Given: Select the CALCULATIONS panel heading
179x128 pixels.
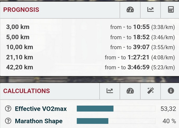Looking at the screenshot, I should click(x=26, y=91).
